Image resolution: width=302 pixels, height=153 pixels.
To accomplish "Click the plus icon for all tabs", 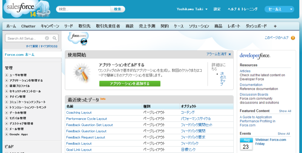I will pos(275,26).
